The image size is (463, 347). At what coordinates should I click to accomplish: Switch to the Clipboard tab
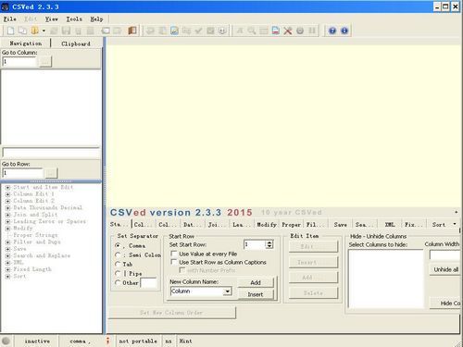(x=76, y=43)
